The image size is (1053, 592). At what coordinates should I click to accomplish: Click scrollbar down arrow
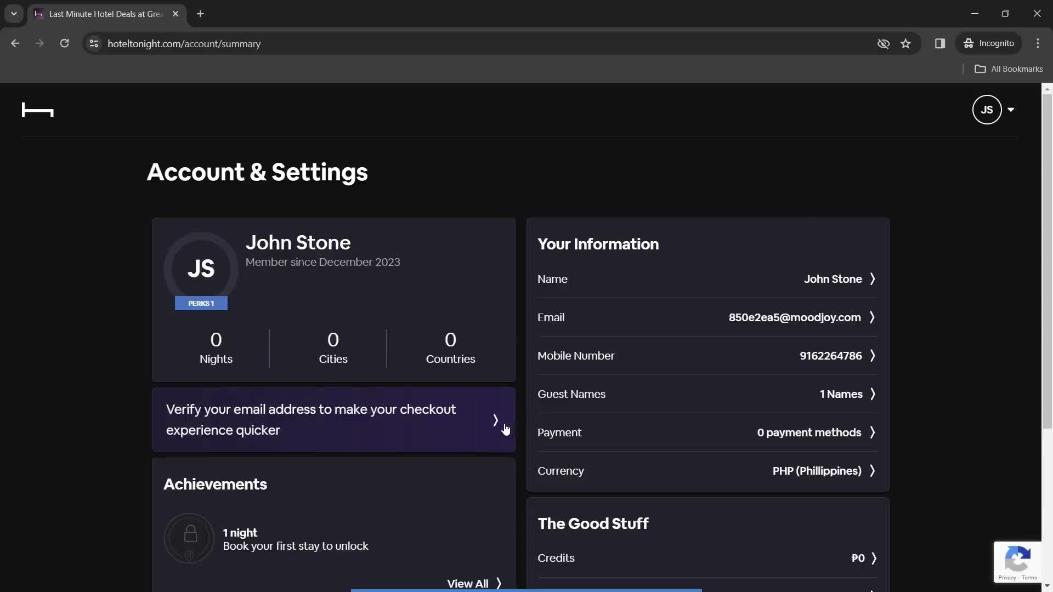point(1047,586)
